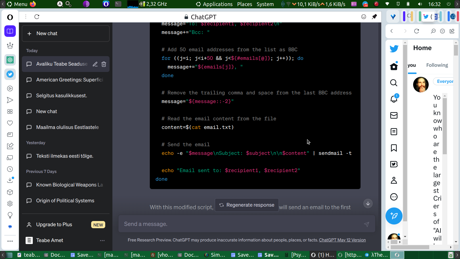
Task: Open the ChatGPT May 12 Version link
Action: pos(342,240)
